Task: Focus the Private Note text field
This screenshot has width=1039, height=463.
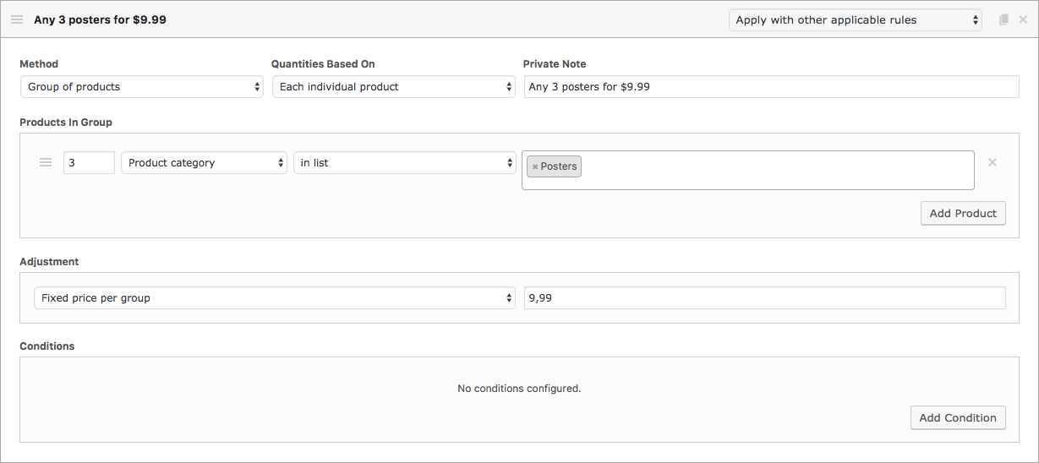Action: coord(771,86)
